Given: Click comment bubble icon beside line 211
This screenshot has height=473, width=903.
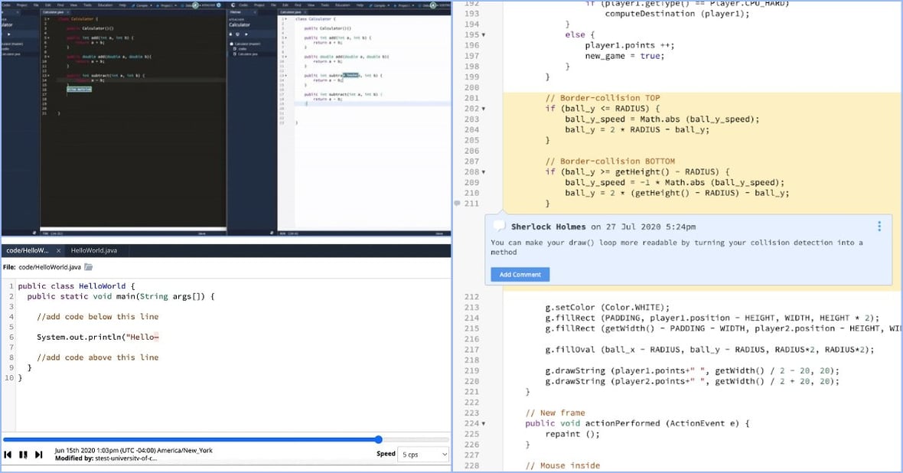Looking at the screenshot, I should click(458, 204).
